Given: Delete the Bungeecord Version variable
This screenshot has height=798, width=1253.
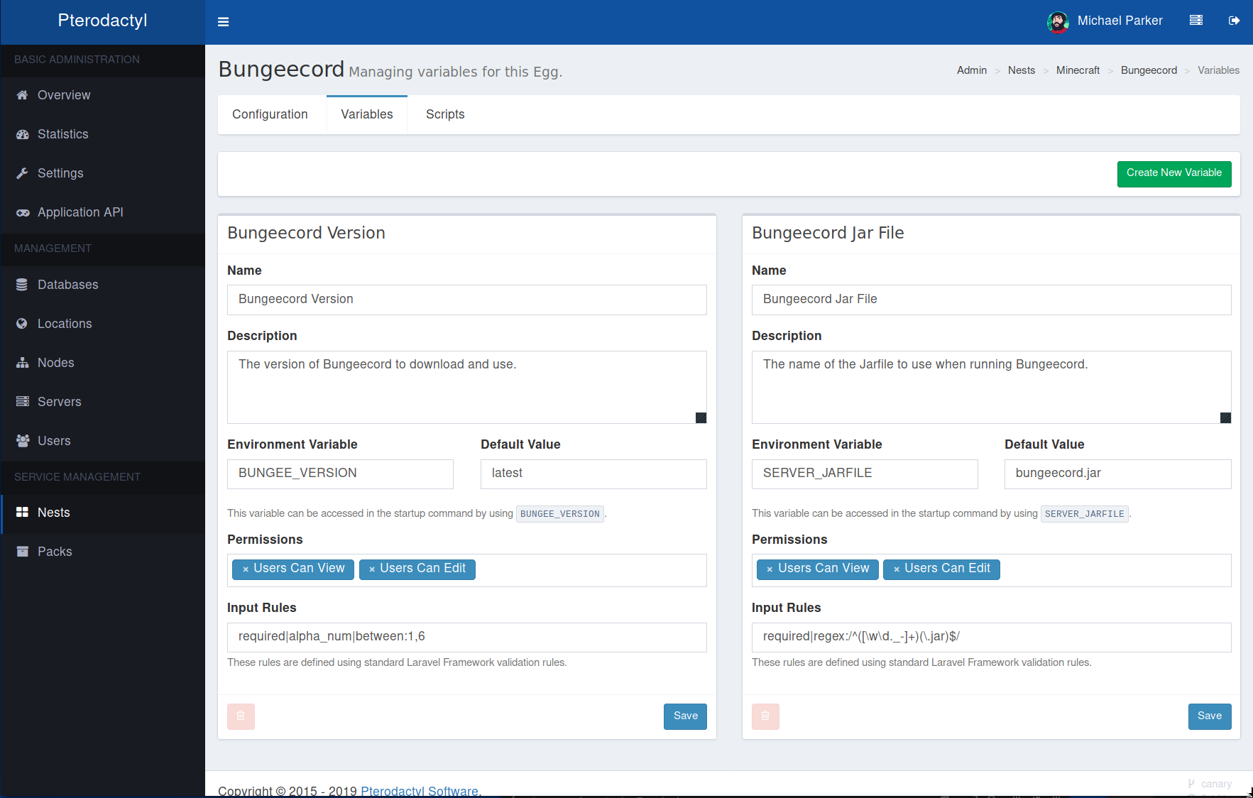Looking at the screenshot, I should click(241, 716).
